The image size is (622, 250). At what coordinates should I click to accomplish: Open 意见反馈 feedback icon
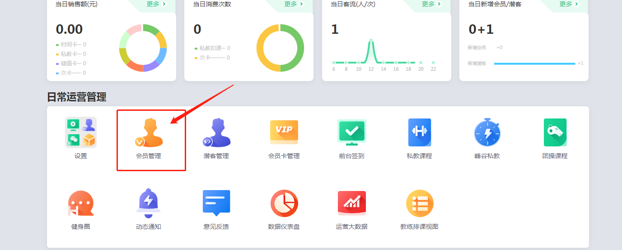pos(216,203)
